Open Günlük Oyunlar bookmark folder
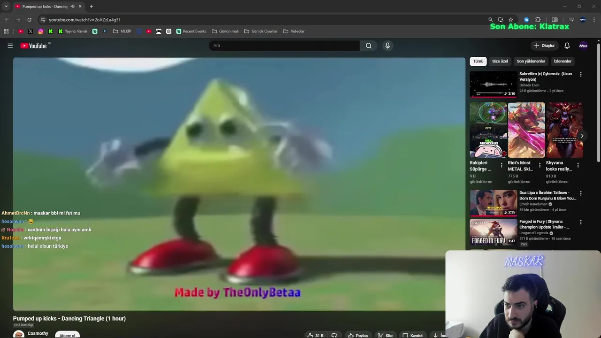This screenshot has width=601, height=338. click(x=261, y=31)
